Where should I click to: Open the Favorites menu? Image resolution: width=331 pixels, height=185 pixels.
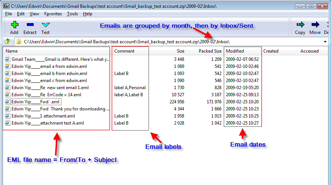point(53,14)
